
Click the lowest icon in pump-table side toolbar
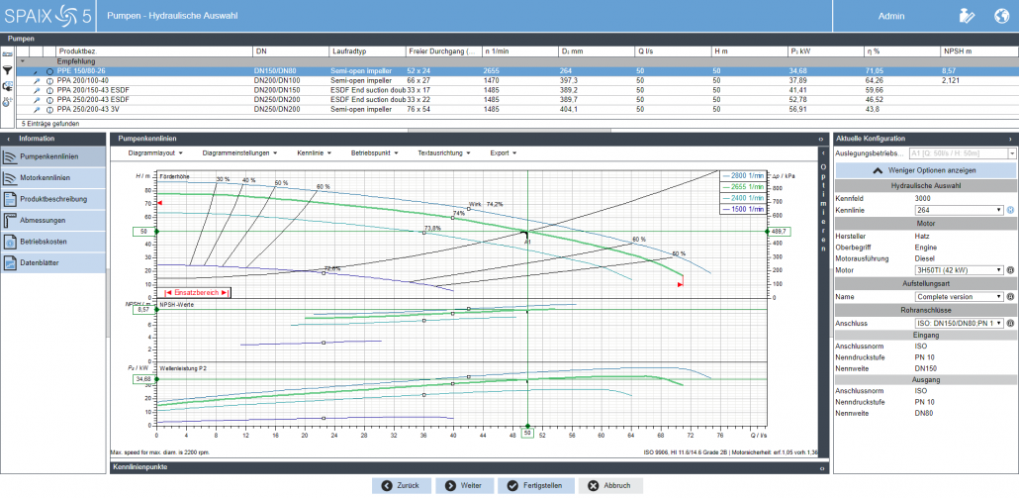pos(8,101)
